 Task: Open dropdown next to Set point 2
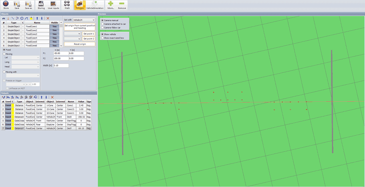72,39
